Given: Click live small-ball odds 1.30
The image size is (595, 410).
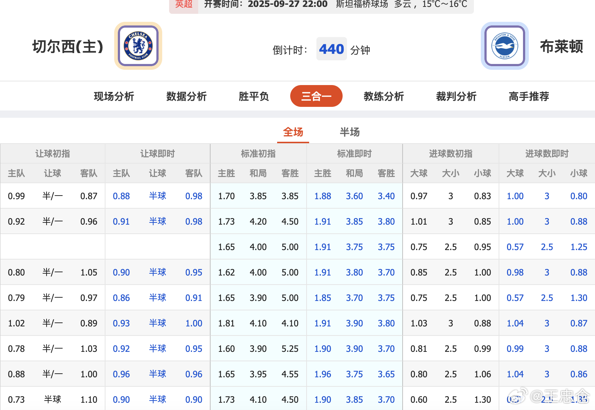Looking at the screenshot, I should click(579, 298).
